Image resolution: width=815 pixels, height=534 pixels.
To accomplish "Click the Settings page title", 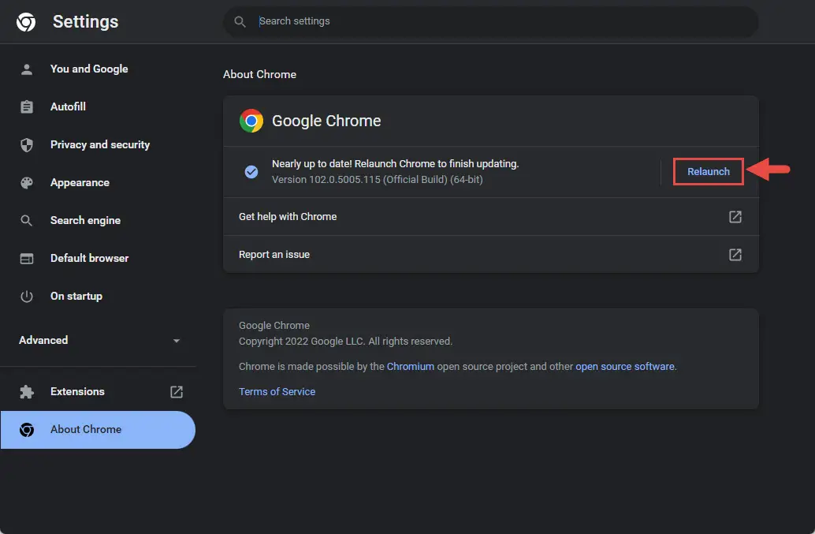I will coord(86,22).
